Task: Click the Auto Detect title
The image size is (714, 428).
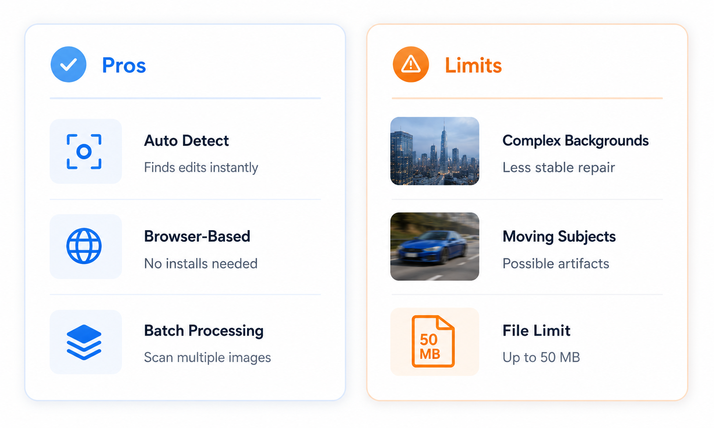Action: (186, 141)
